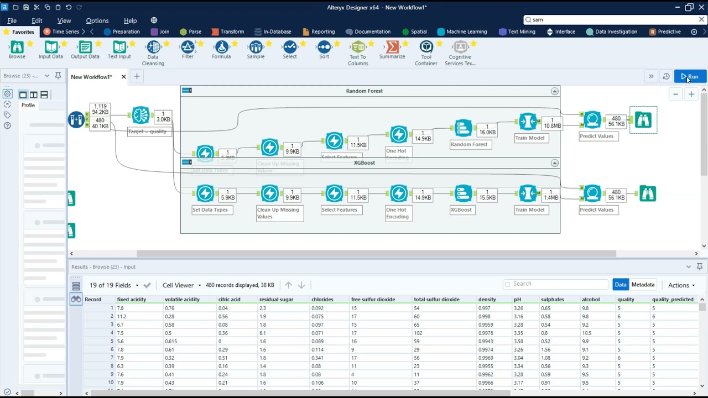Open the Cell Viewer dropdown
The width and height of the screenshot is (708, 398).
[x=181, y=285]
